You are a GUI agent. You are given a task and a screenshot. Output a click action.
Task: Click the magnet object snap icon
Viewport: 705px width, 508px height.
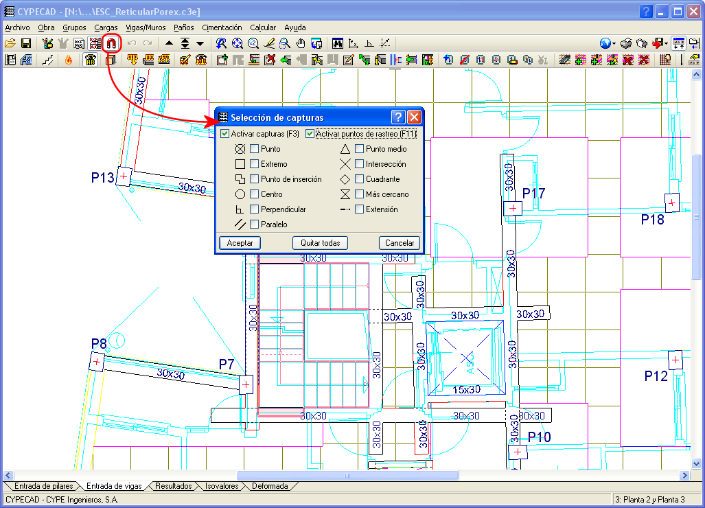pos(111,43)
